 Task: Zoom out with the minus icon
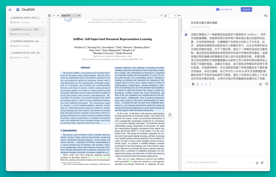coord(54,15)
